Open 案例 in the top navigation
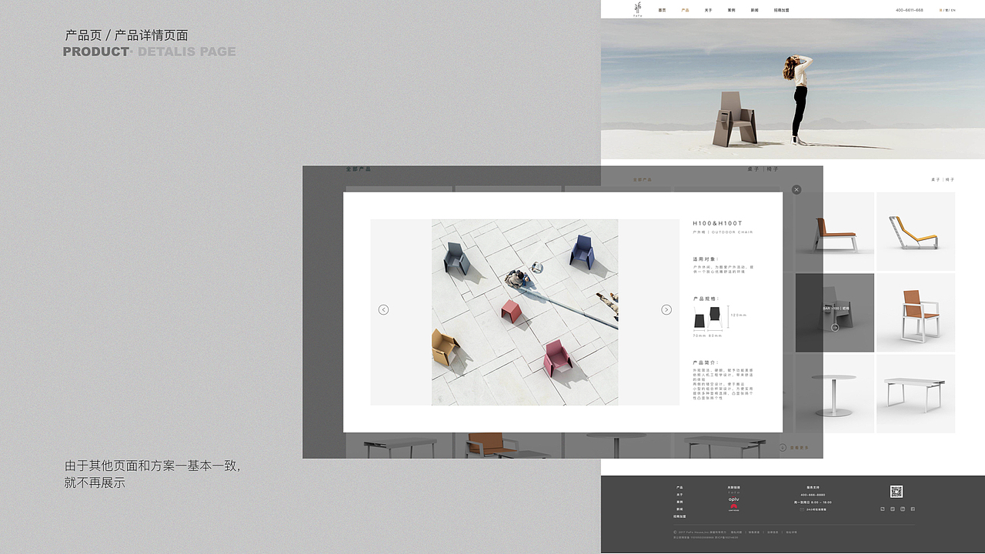985x554 pixels. tap(731, 10)
